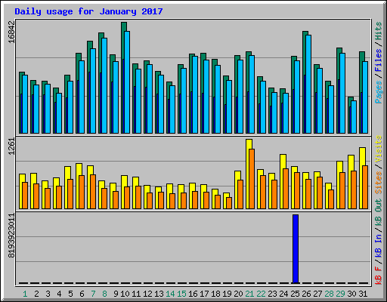Click day label 5 on the x-axis

point(70,294)
